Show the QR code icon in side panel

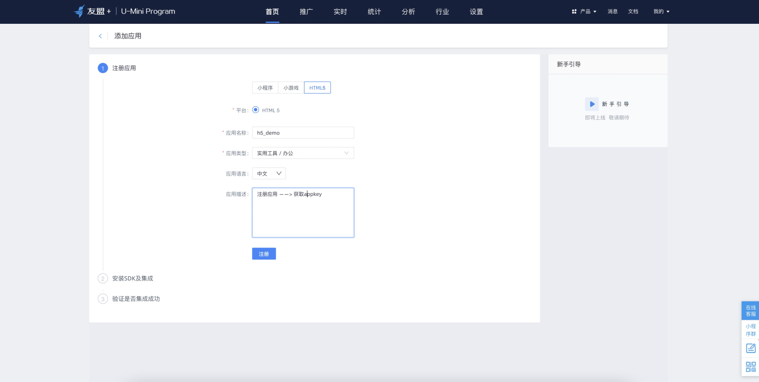coord(751,367)
